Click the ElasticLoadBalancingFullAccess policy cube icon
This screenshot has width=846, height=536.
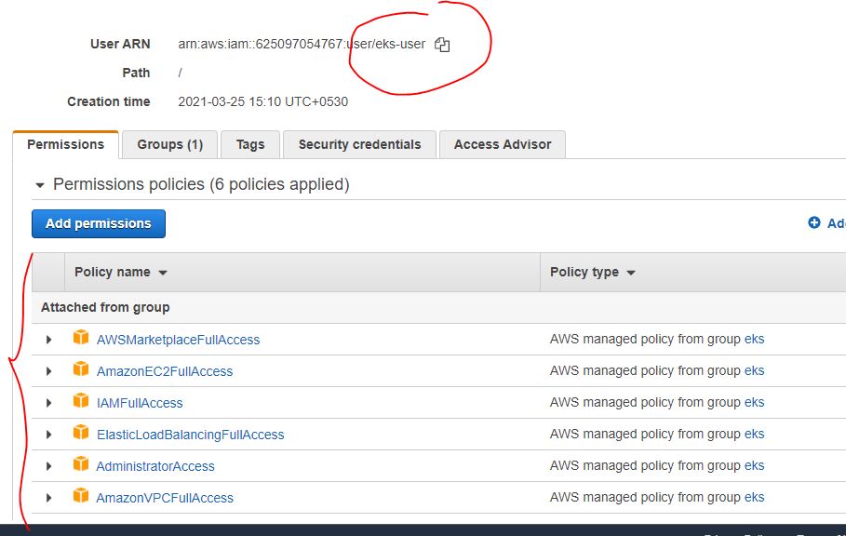(x=81, y=434)
